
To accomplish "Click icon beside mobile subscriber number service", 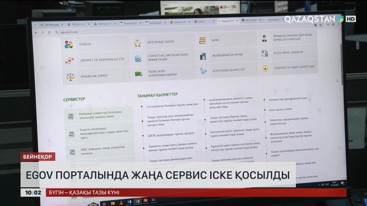I will (71, 116).
